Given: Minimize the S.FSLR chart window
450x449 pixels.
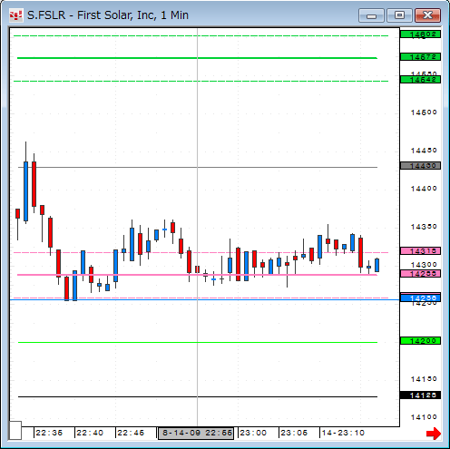Looking at the screenshot, I should 371,15.
